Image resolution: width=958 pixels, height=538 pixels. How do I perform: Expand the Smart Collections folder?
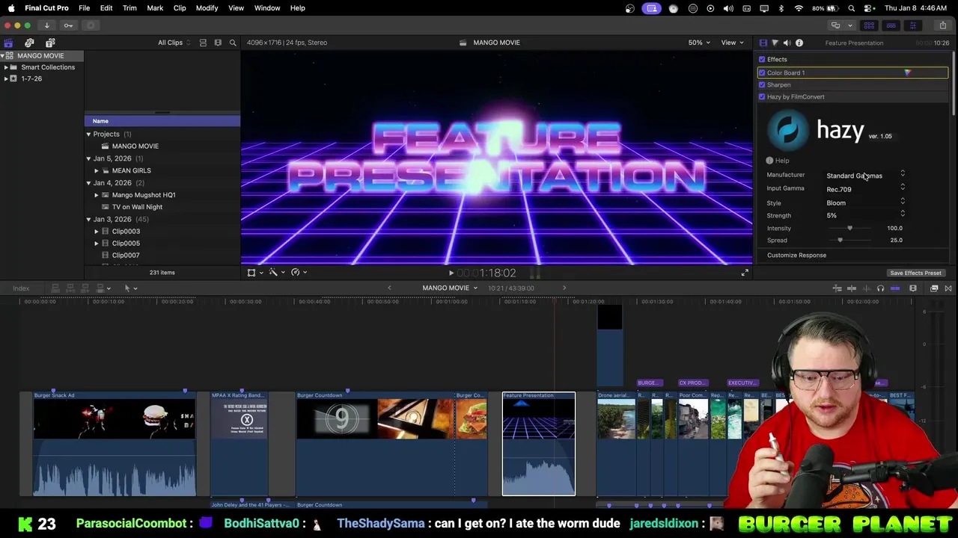coord(6,67)
